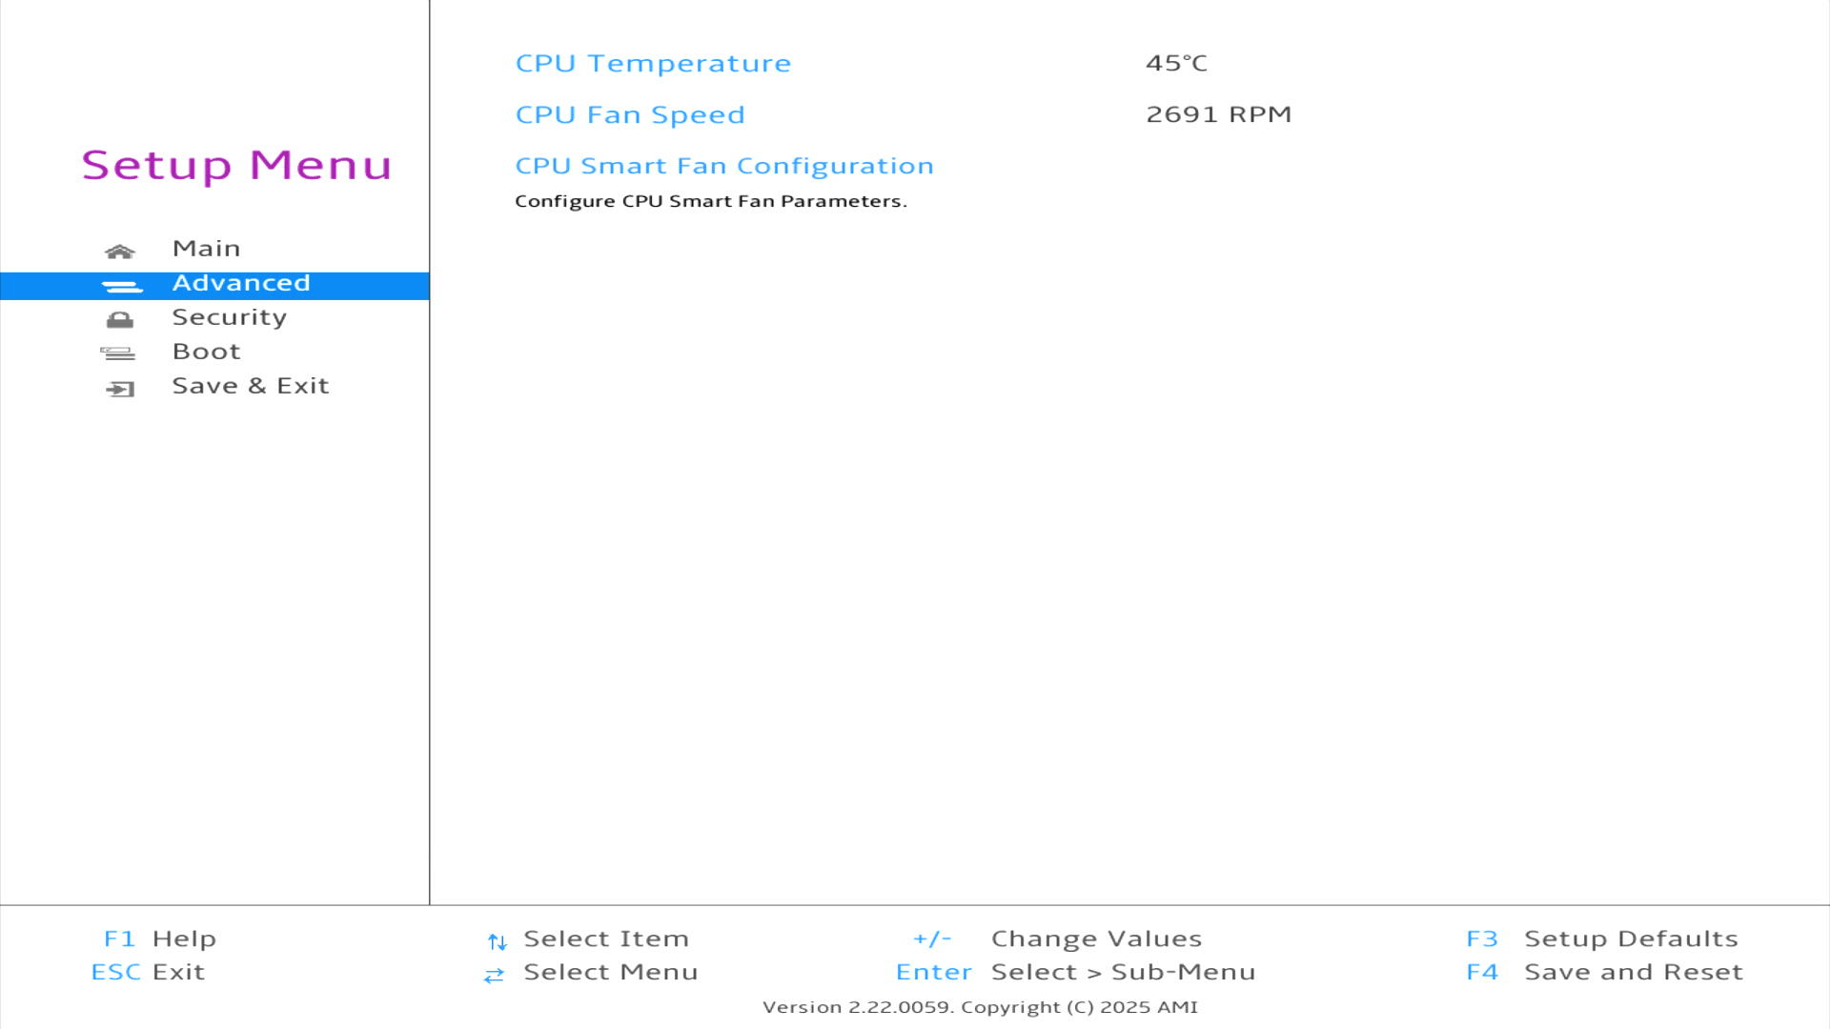
Task: Click the F1 Help key hint
Action: pyautogui.click(x=160, y=938)
